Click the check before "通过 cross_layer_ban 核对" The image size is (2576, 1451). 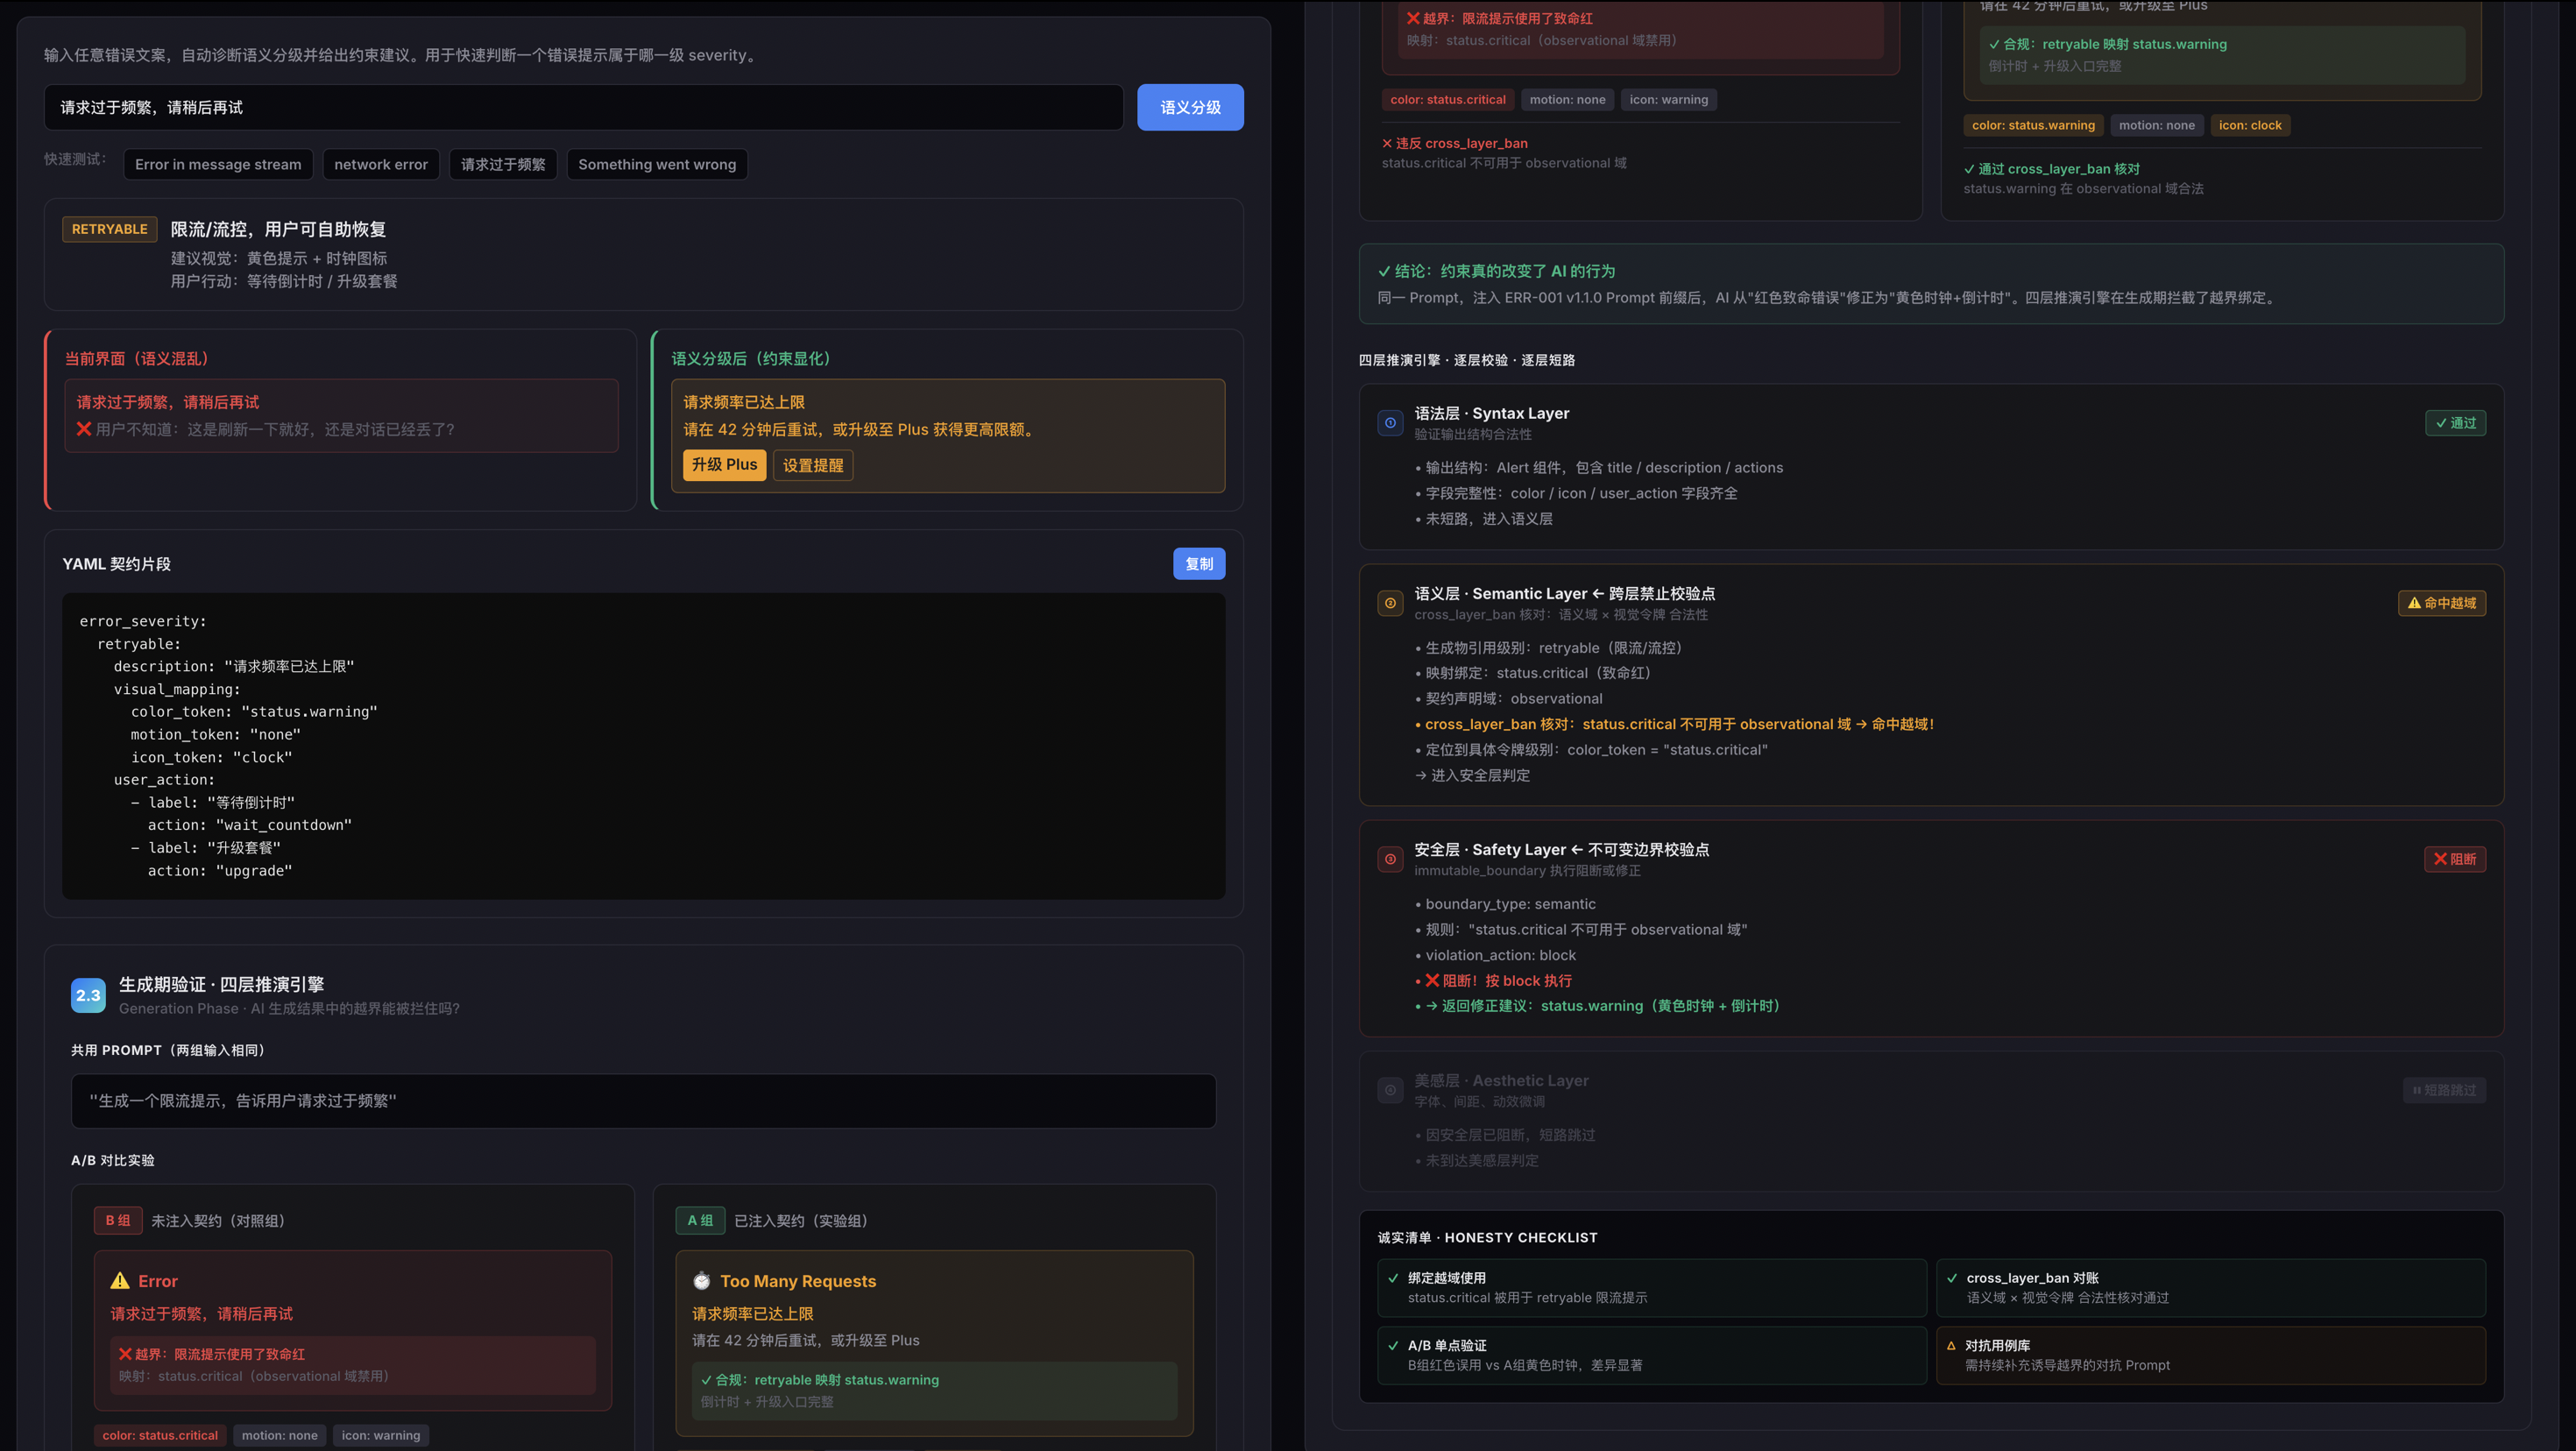coord(1969,169)
